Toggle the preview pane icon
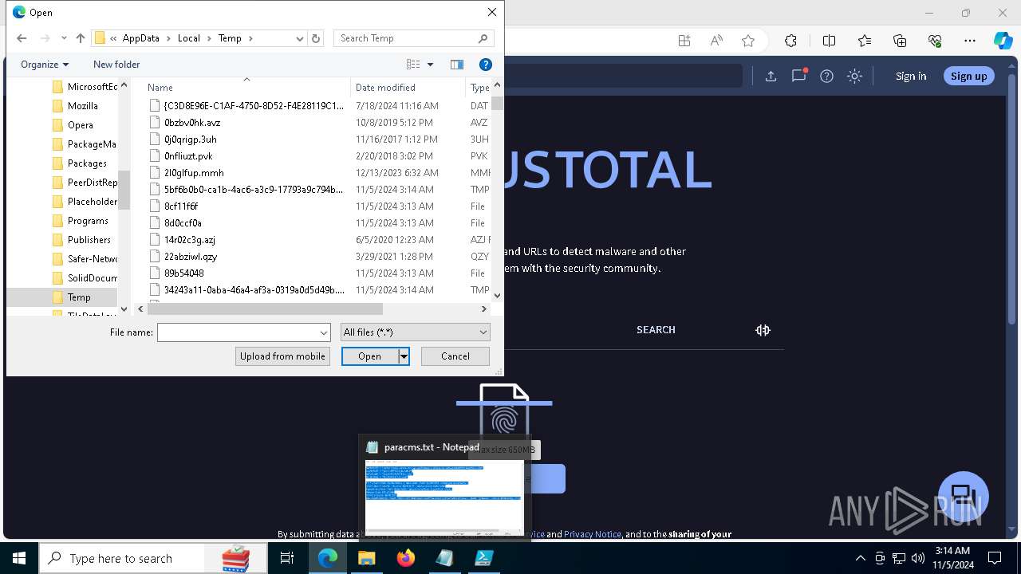Viewport: 1021px width, 574px height. pos(457,65)
